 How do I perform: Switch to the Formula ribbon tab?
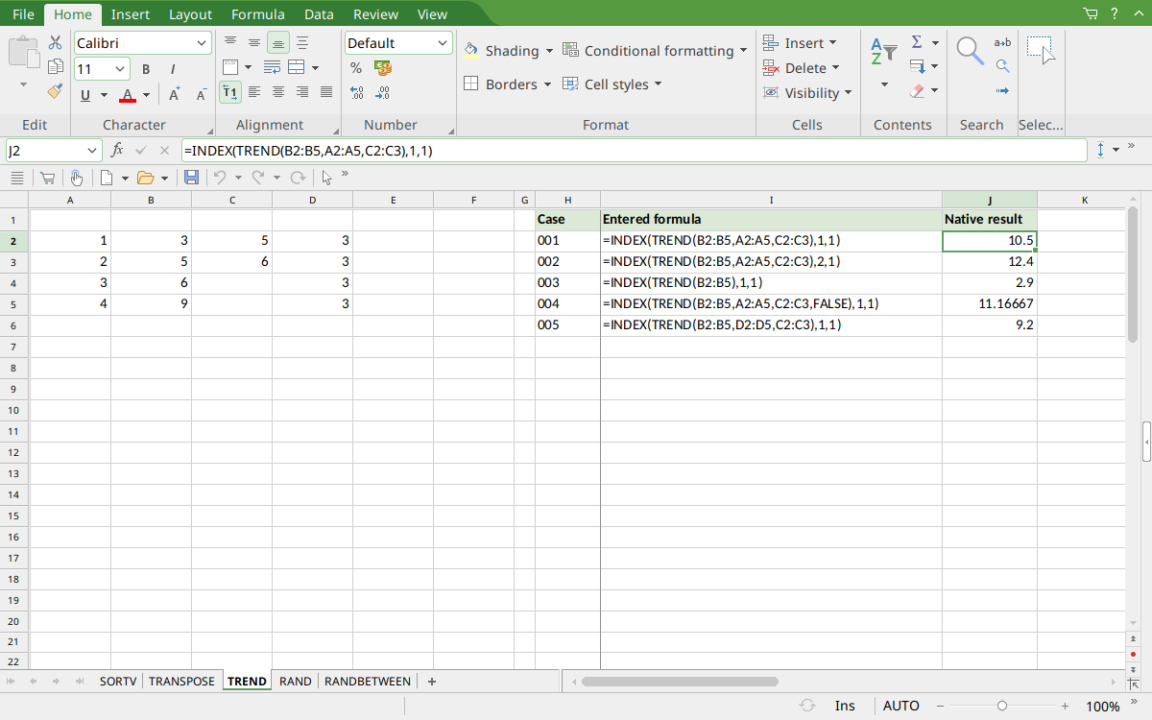[258, 14]
